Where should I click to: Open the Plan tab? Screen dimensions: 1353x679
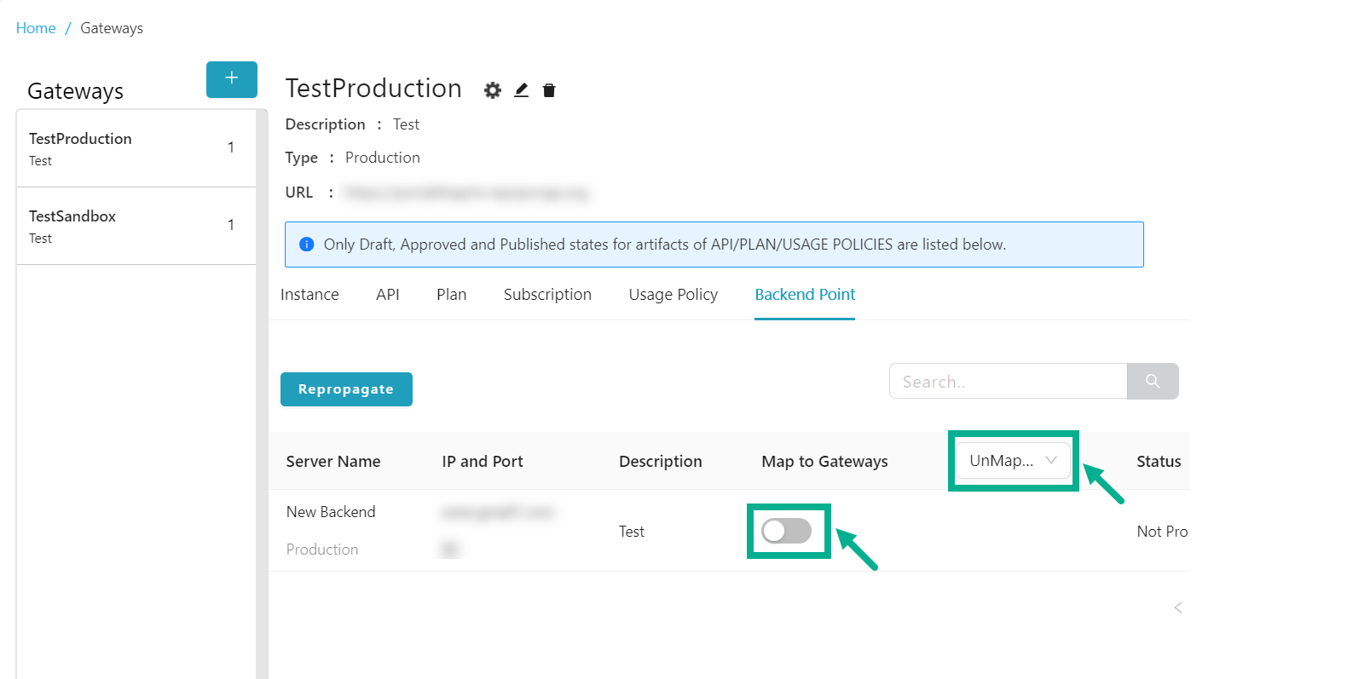[452, 295]
